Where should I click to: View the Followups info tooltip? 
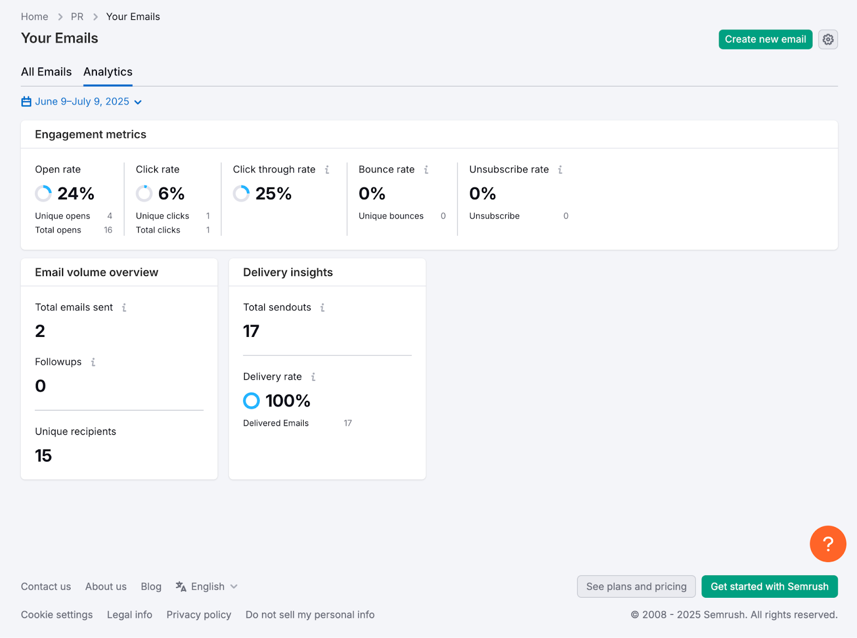tap(94, 362)
